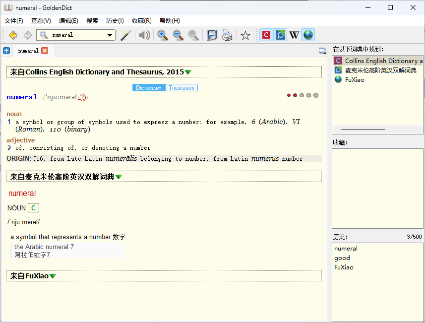Click the frequency dots indicator

[303, 95]
